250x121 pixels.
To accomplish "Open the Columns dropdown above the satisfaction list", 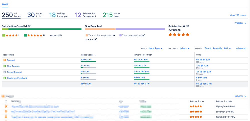I will tap(240, 96).
